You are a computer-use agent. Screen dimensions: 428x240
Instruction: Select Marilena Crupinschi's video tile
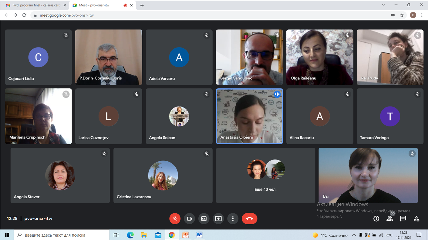[x=39, y=116]
